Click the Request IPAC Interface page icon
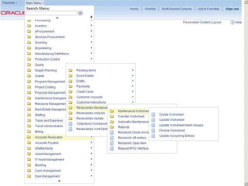248x186 pixels. tap(112, 148)
